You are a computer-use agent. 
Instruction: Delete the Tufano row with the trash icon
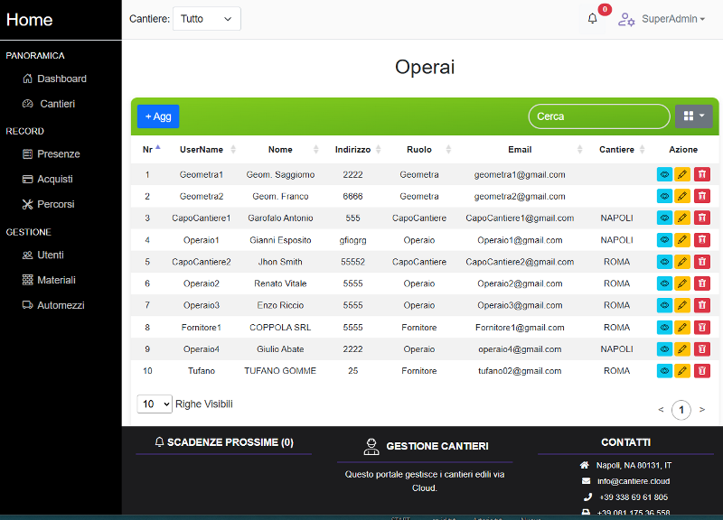click(x=702, y=370)
